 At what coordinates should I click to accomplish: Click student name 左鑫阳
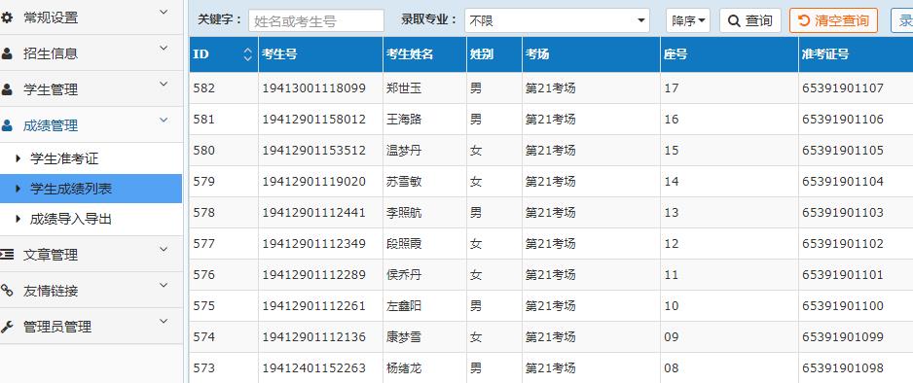click(x=404, y=305)
